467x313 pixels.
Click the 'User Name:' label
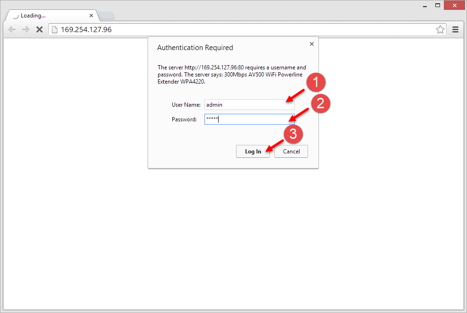pyautogui.click(x=186, y=105)
